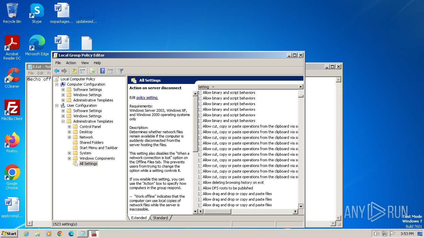
Task: Expand Administrative Templates under Computer Configuration
Action: 63,100
